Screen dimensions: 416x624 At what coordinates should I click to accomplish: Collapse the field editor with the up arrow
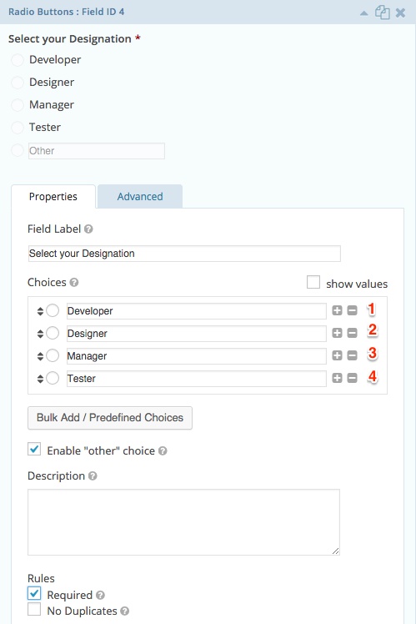click(x=364, y=13)
